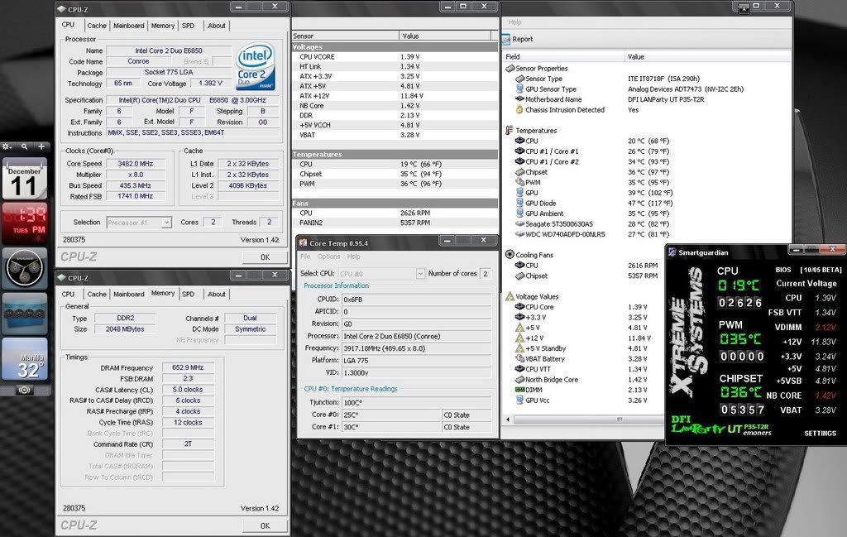Click the Smartguardian title bar icon
This screenshot has height=537, width=847.
coord(672,252)
